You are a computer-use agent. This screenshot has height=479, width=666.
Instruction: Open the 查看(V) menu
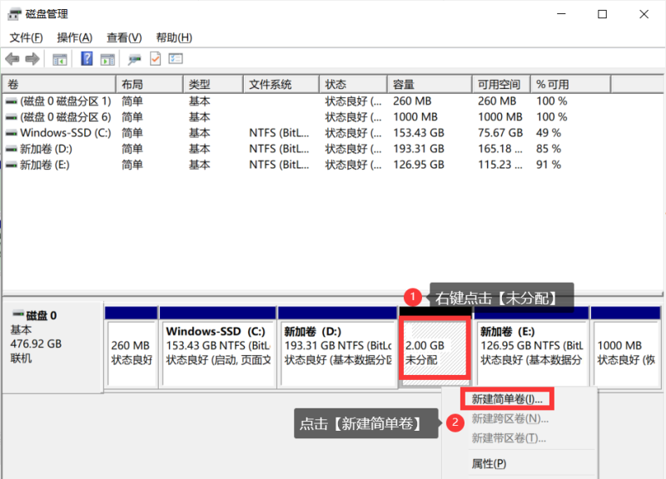(x=124, y=37)
